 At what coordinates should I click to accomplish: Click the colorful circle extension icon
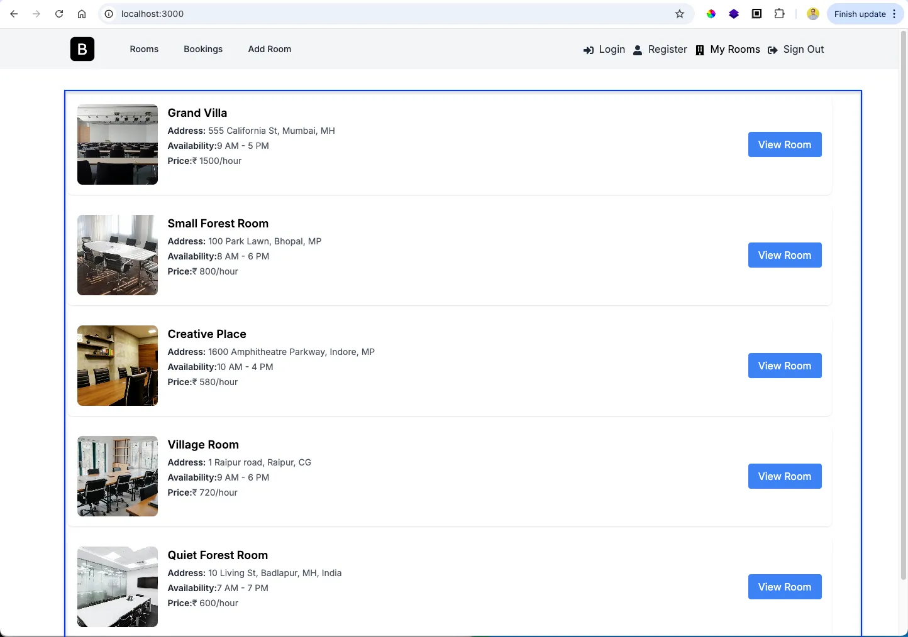pos(711,14)
